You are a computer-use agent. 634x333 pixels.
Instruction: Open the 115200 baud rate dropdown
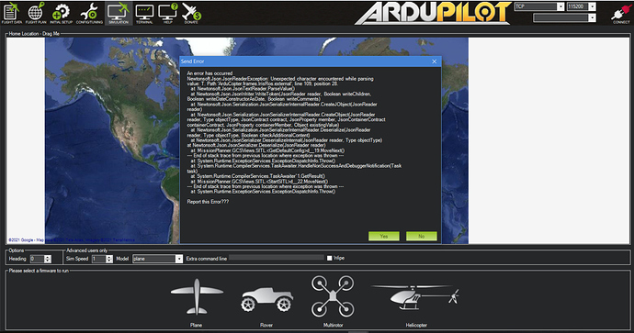pyautogui.click(x=581, y=6)
